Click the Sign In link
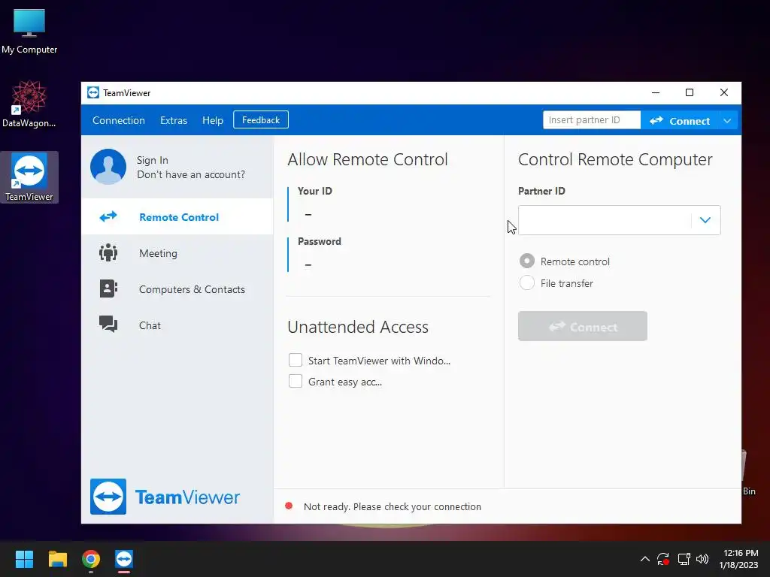This screenshot has width=770, height=577. (152, 161)
